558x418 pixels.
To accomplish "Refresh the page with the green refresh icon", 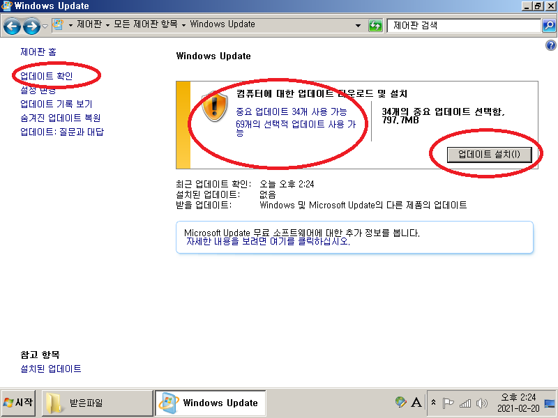I will point(375,26).
